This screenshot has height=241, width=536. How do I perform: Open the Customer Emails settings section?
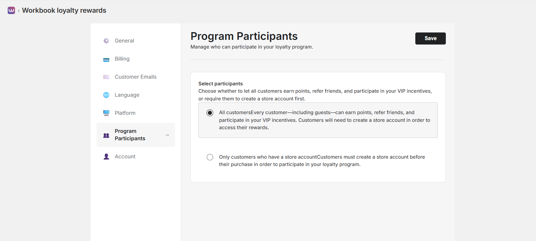[135, 77]
